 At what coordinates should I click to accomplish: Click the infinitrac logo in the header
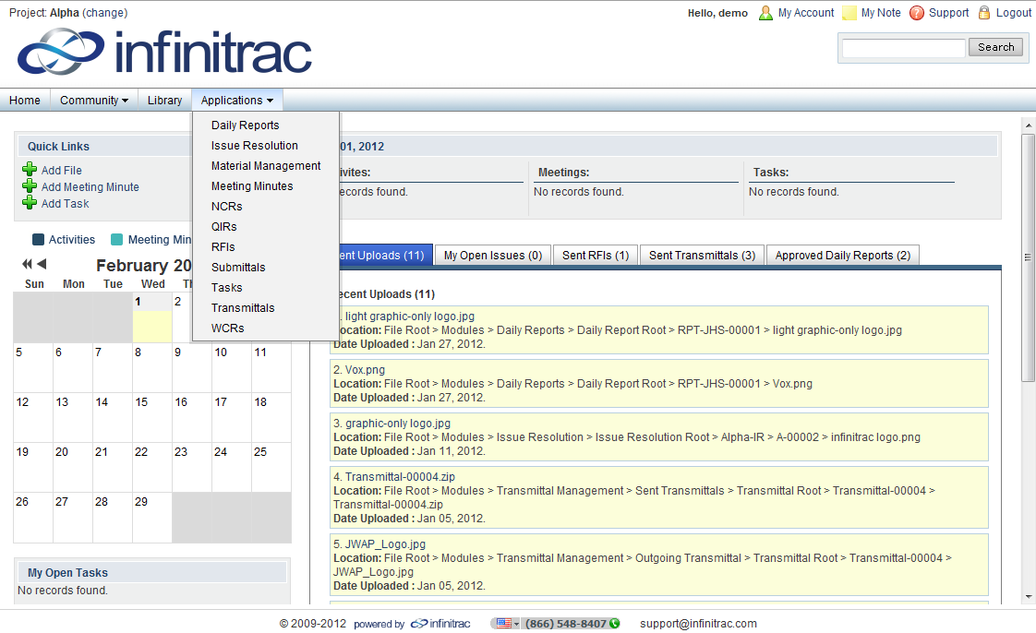tap(164, 52)
